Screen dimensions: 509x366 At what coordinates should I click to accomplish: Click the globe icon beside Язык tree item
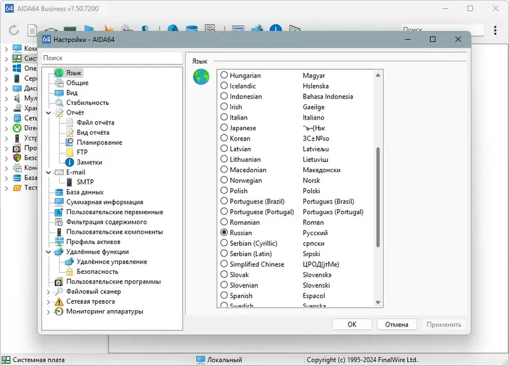pyautogui.click(x=59, y=72)
